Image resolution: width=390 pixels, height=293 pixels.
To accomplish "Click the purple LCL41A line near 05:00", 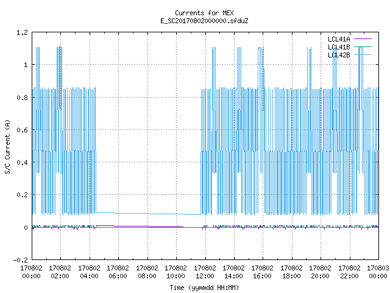I will point(104,225).
